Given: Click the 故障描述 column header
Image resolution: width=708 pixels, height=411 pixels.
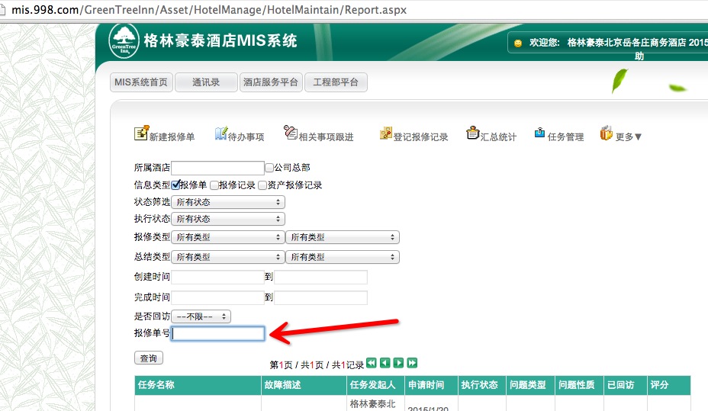Looking at the screenshot, I should [304, 385].
